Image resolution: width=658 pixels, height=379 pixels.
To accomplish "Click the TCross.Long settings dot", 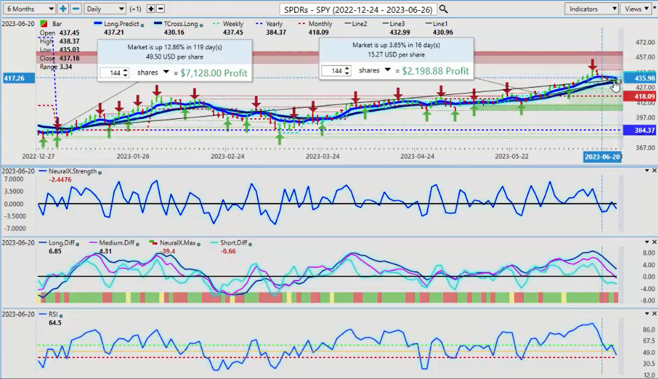I will pos(202,25).
